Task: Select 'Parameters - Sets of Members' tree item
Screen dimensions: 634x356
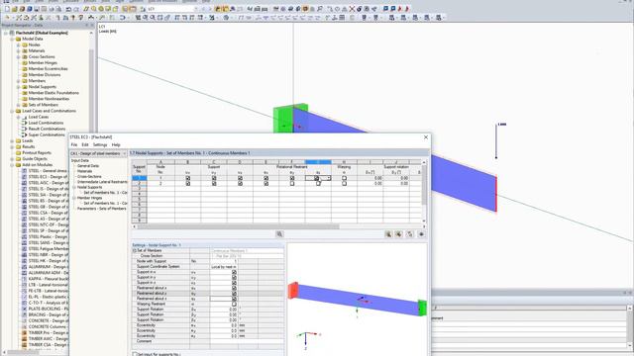Action: (x=102, y=209)
